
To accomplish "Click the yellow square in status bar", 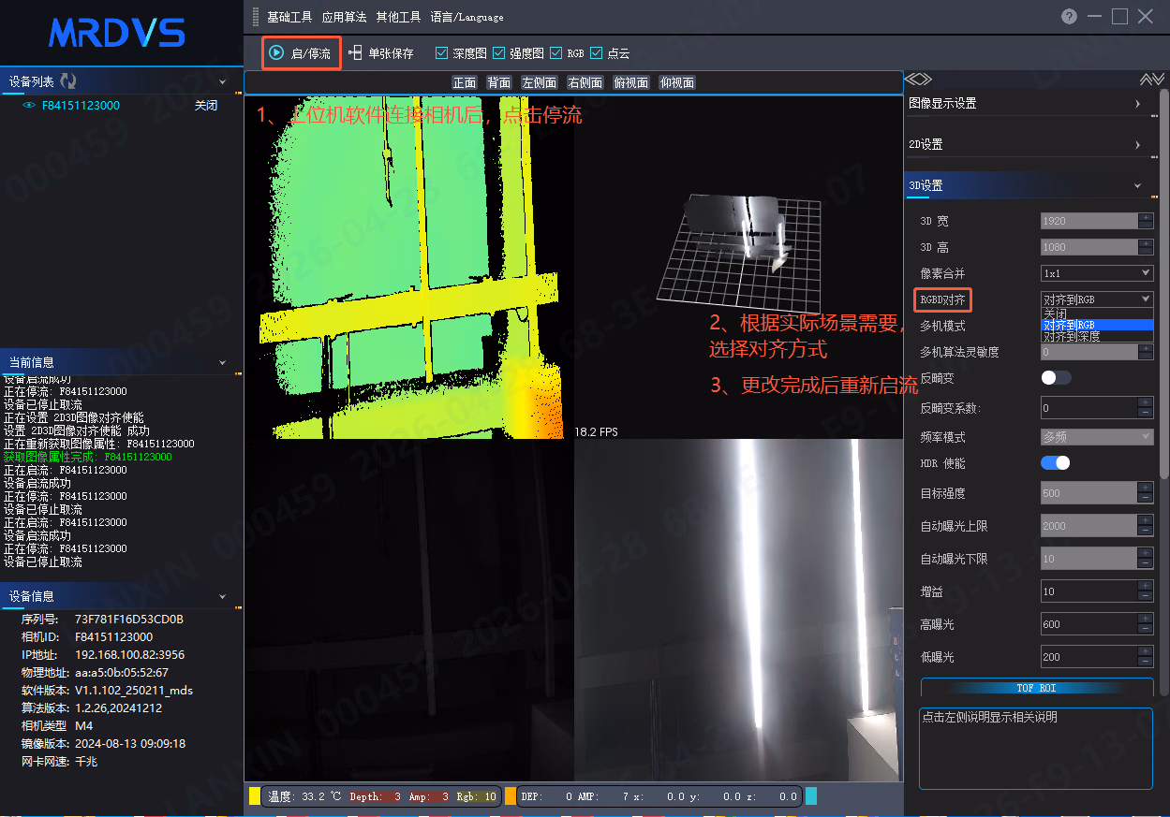I will [x=254, y=796].
